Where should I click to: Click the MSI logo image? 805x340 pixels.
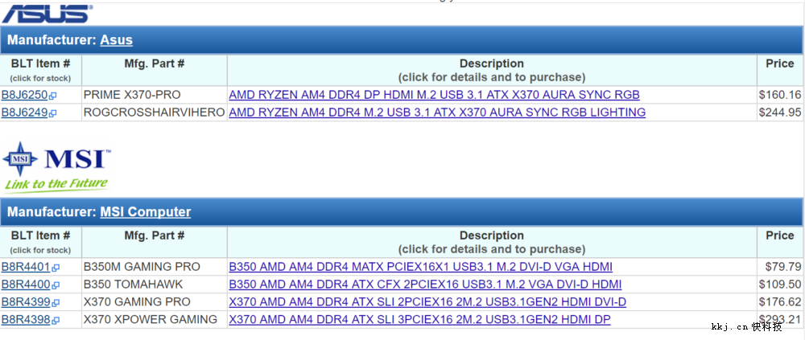[56, 166]
